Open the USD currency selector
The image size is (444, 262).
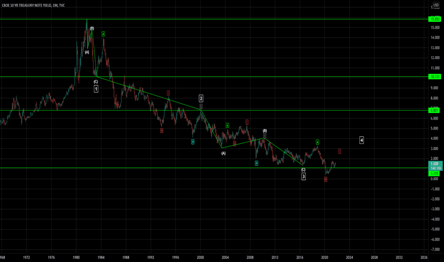[436, 5]
